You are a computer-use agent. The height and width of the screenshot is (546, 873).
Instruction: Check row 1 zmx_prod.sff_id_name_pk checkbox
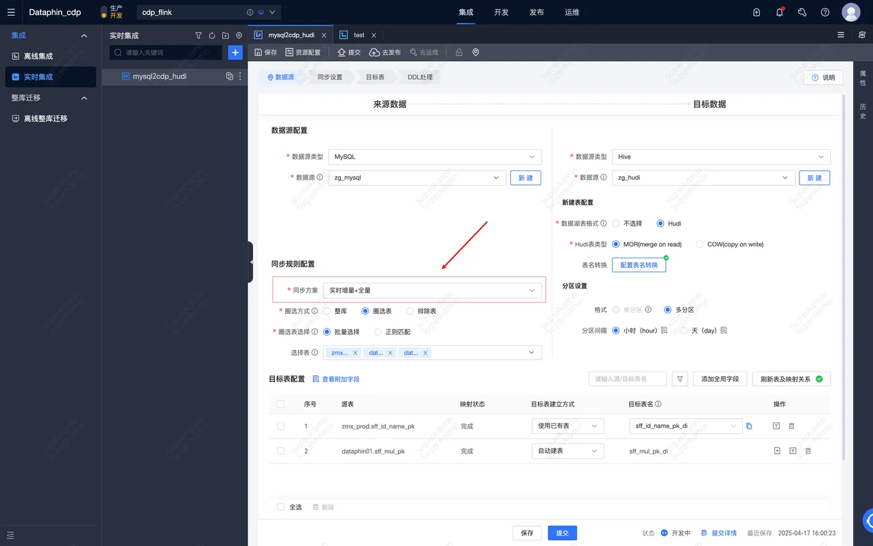point(281,426)
